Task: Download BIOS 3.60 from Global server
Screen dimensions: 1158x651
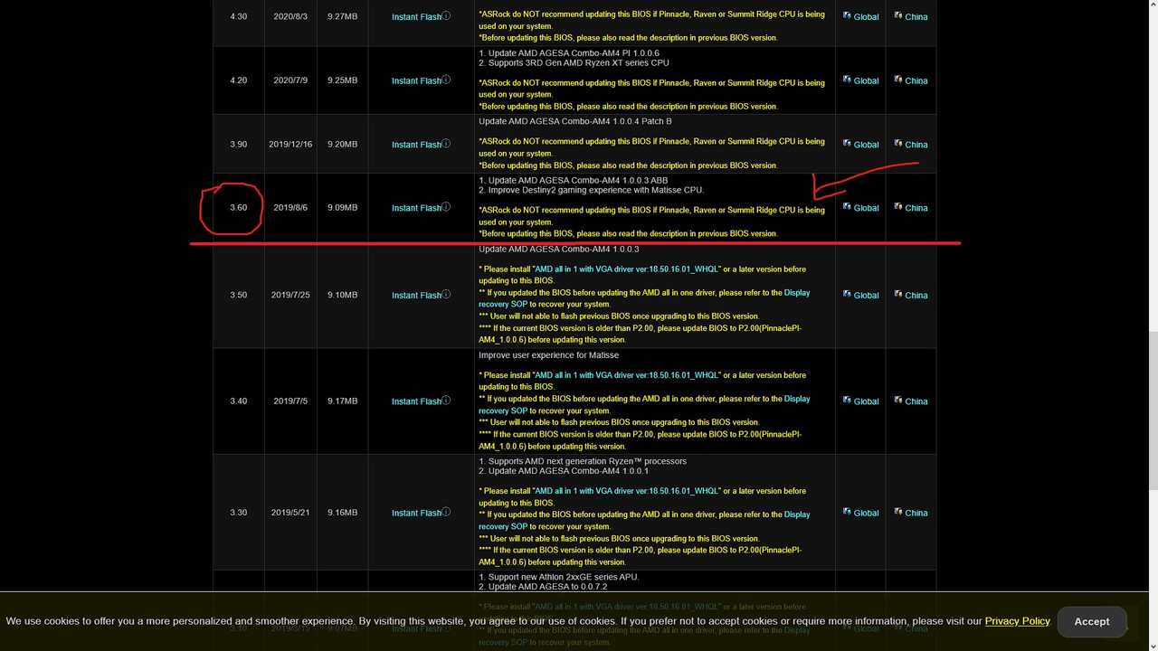Action: click(x=860, y=208)
